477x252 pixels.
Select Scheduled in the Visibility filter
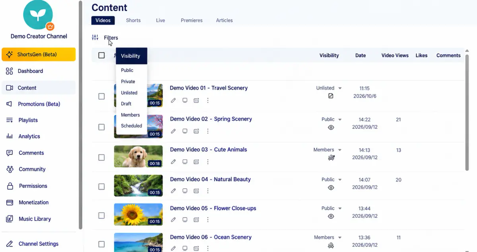tap(132, 125)
